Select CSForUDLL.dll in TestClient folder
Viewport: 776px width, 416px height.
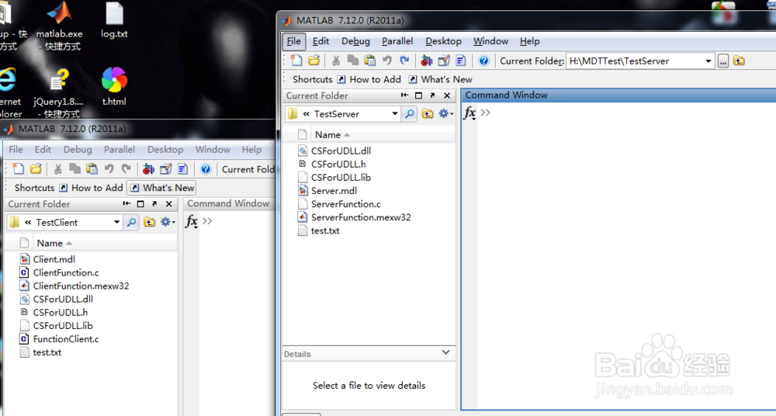click(63, 299)
